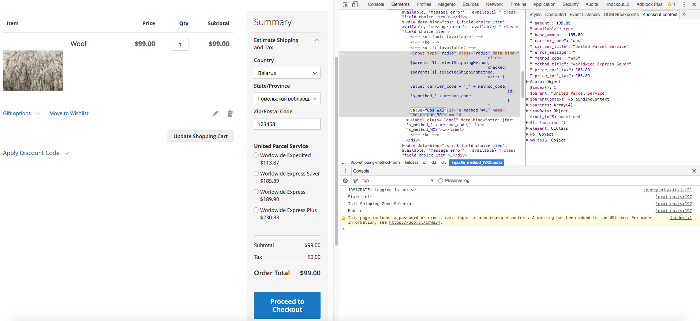Click the Qty input field for Wool
The width and height of the screenshot is (700, 321).
click(180, 44)
